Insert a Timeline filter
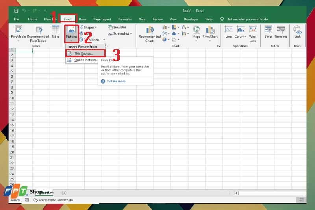This screenshot has width=315, height=210. point(281,32)
